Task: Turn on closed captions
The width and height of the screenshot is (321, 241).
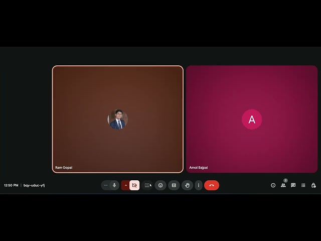Action: [174, 185]
